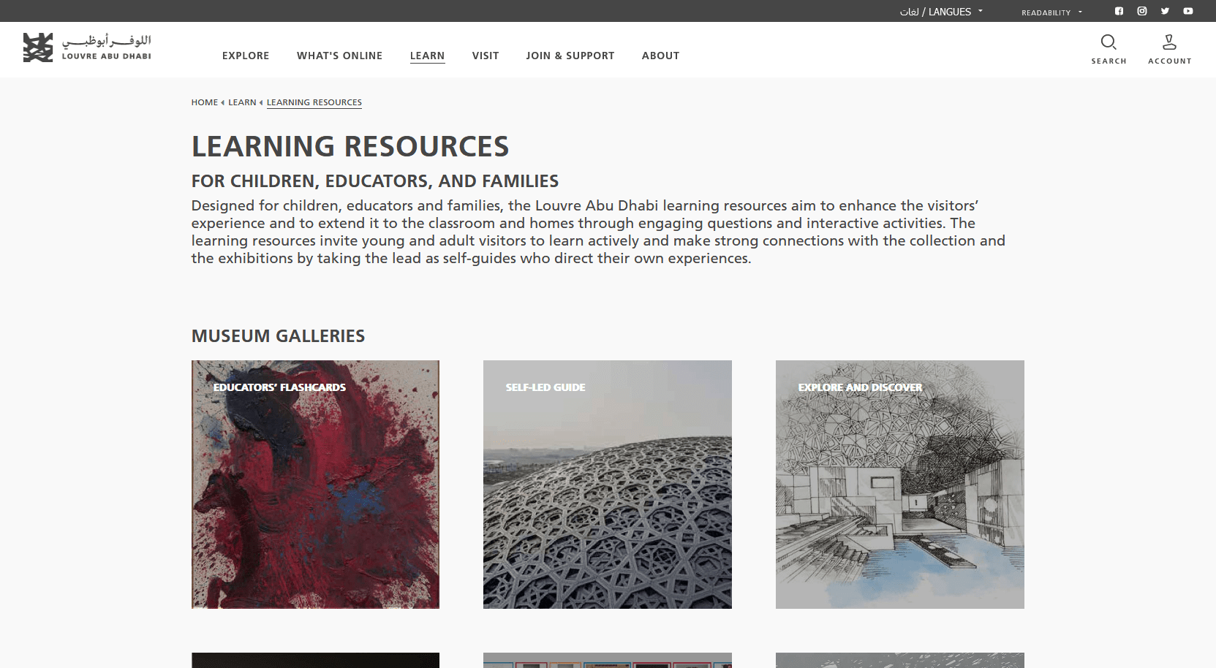Open the Twitter social icon
Image resolution: width=1216 pixels, height=668 pixels.
tap(1165, 11)
